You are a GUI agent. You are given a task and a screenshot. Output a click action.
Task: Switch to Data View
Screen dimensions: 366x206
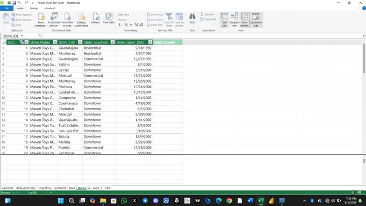[224, 20]
